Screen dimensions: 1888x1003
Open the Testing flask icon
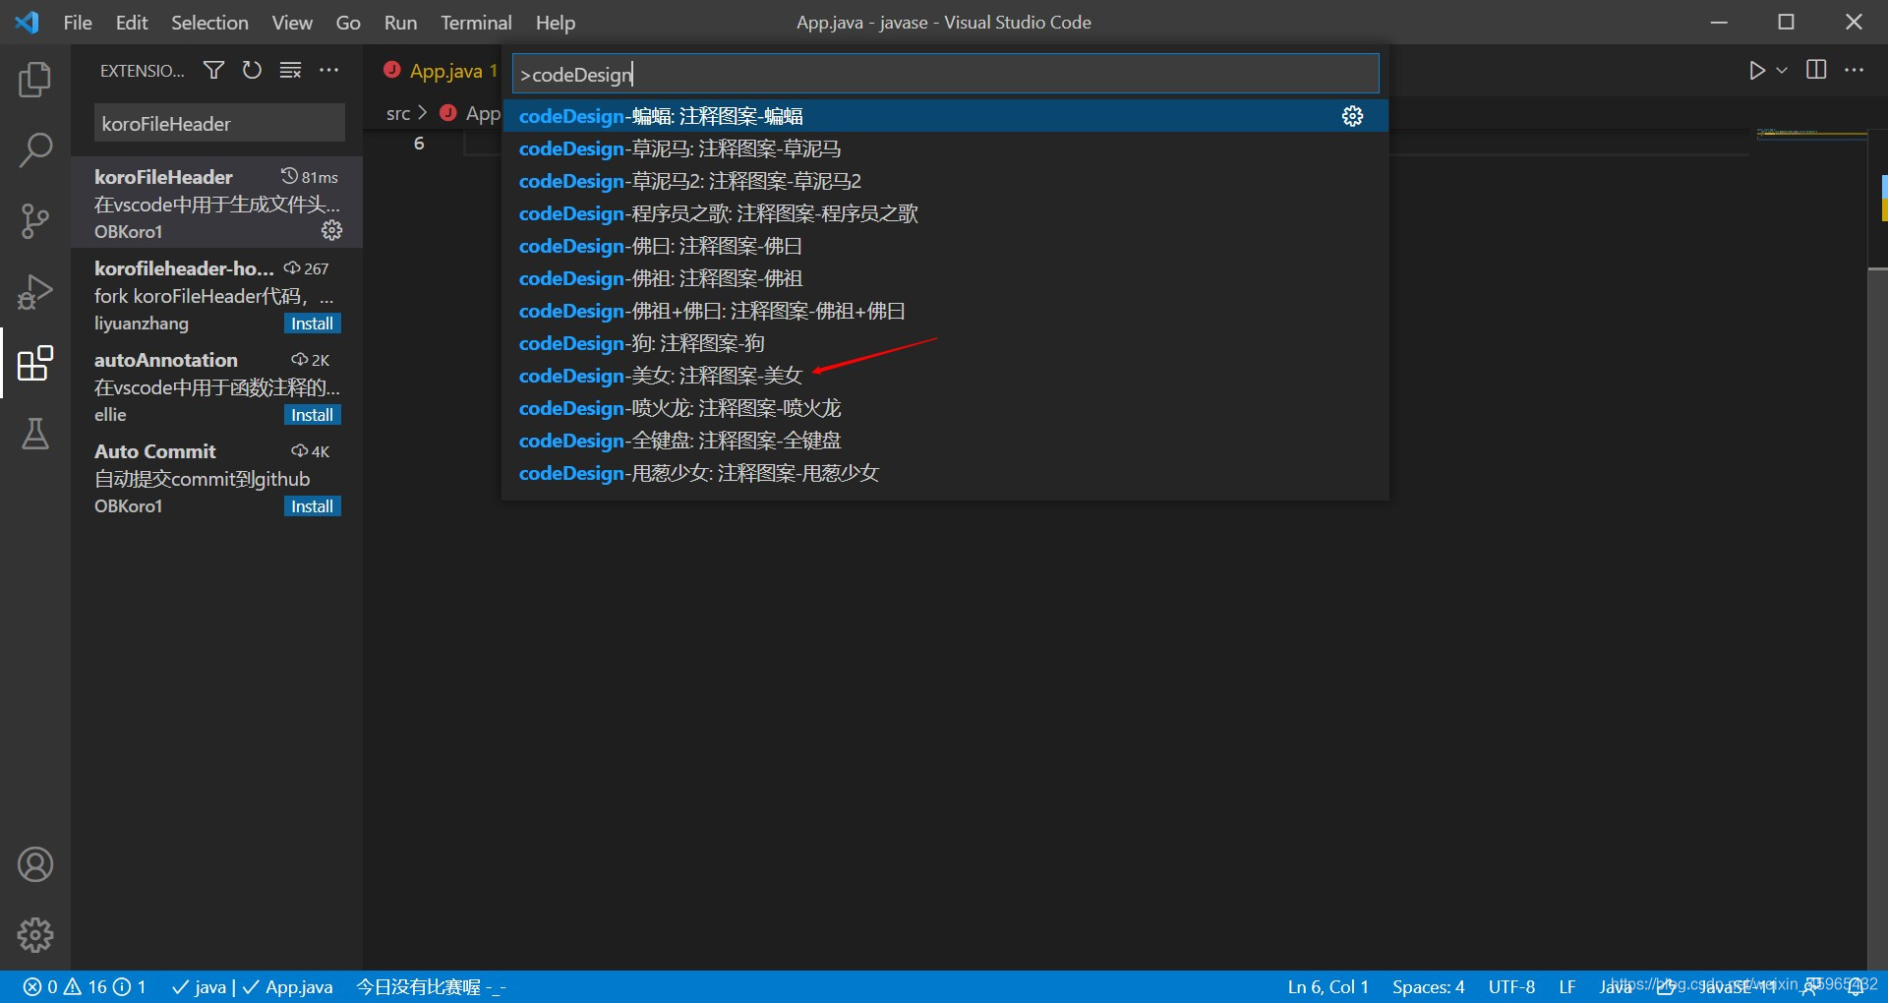(35, 434)
